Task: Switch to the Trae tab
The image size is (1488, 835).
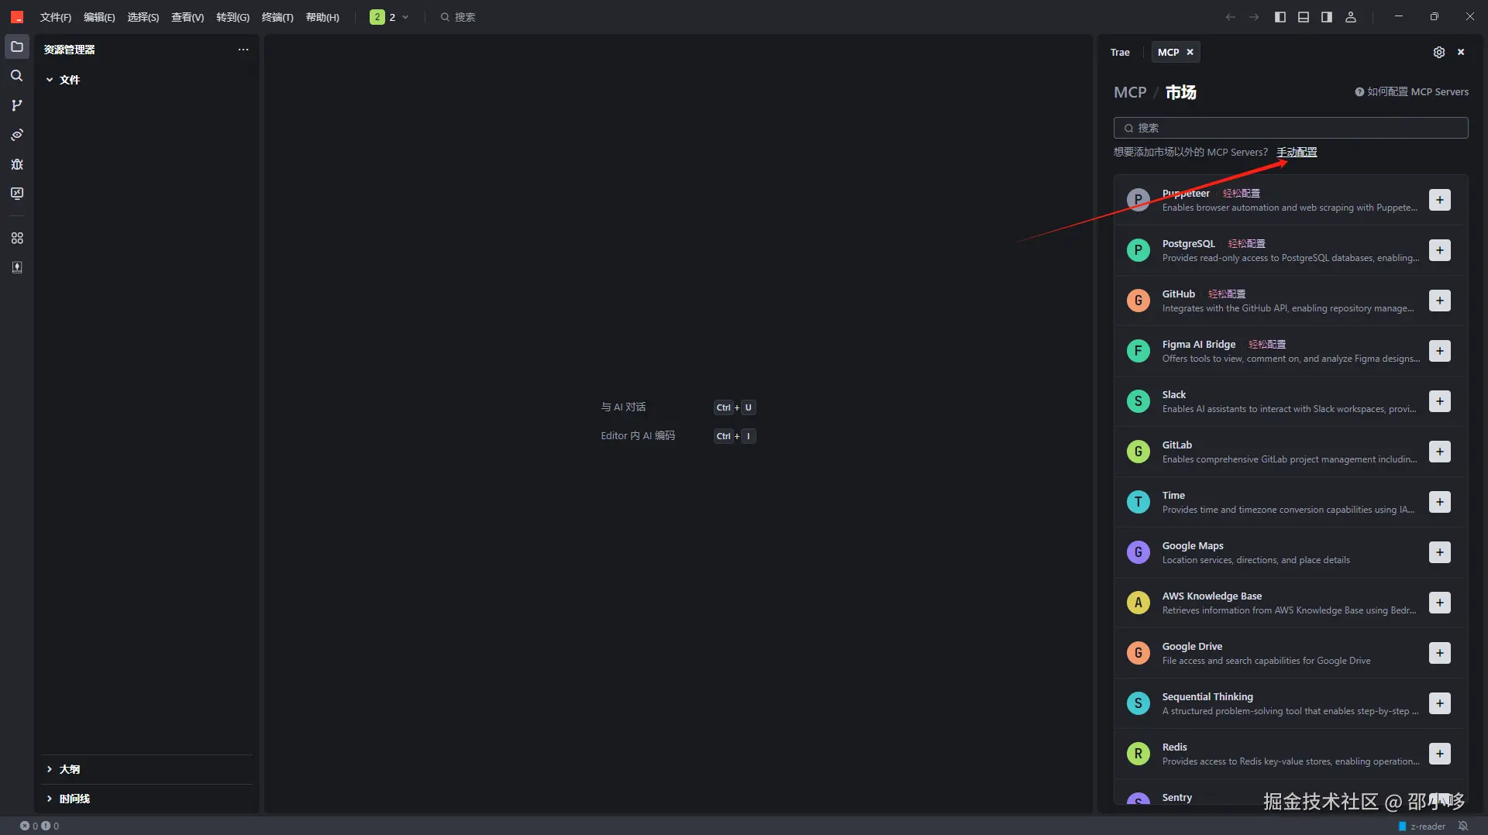Action: [1120, 52]
